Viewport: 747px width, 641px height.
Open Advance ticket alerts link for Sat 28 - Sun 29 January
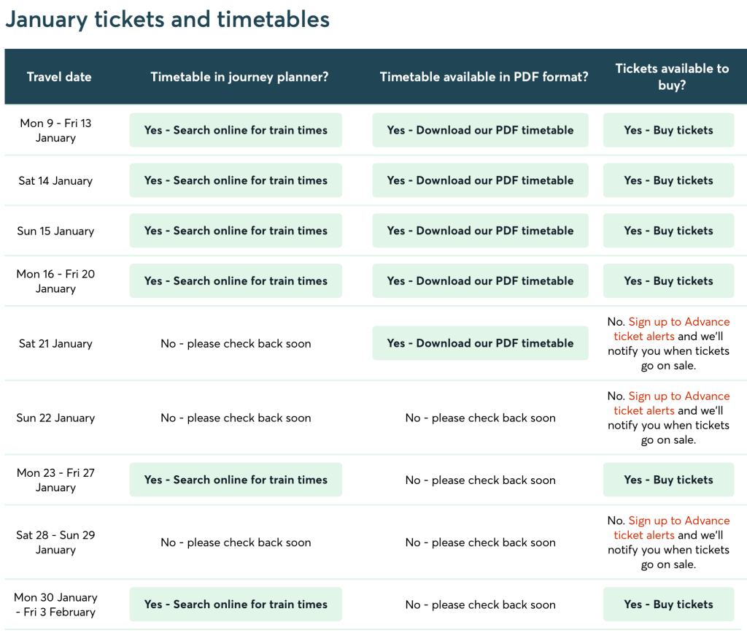click(678, 521)
